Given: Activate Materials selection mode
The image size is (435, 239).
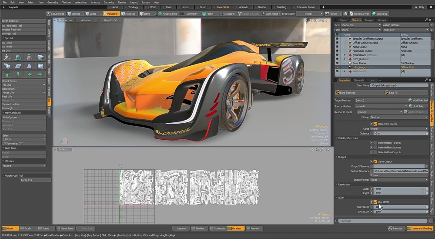Looking at the screenshot, I should pos(128,13).
